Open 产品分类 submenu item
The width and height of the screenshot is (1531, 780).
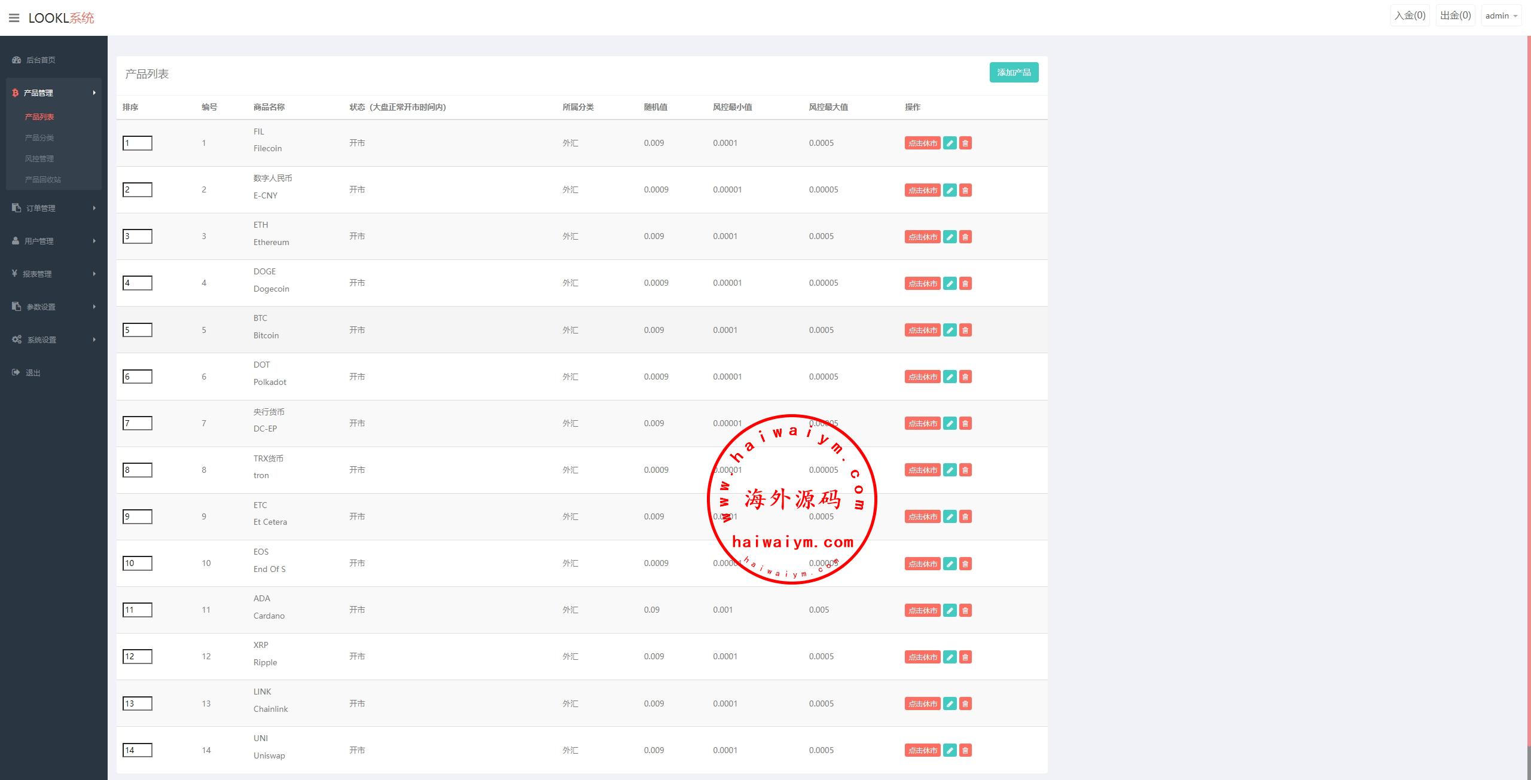coord(39,137)
